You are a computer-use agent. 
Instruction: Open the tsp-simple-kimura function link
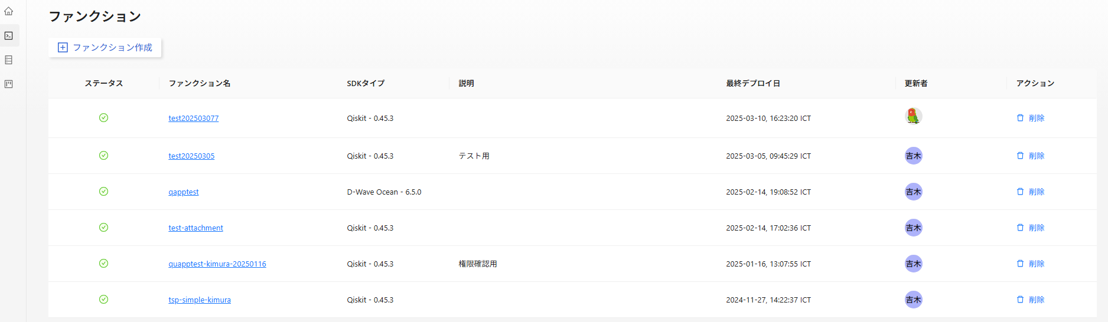199,300
